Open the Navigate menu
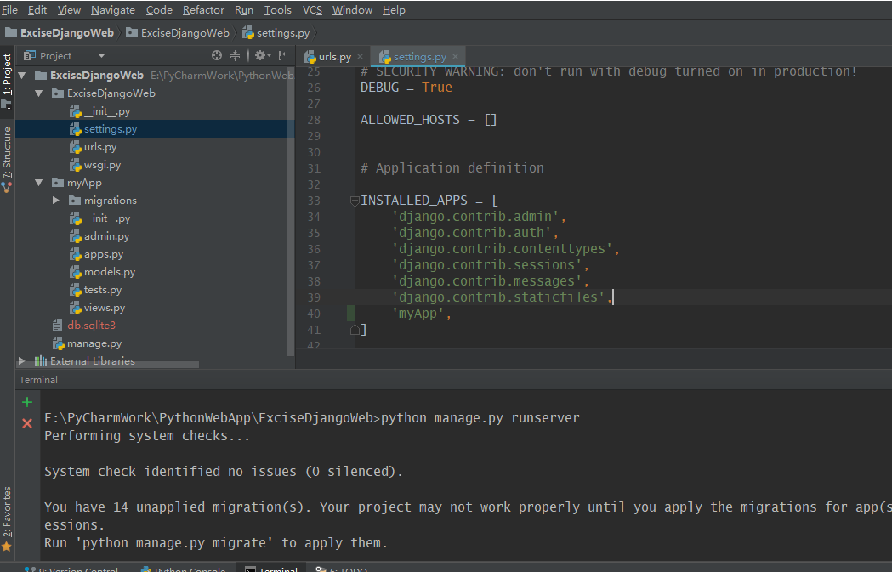 click(x=113, y=10)
